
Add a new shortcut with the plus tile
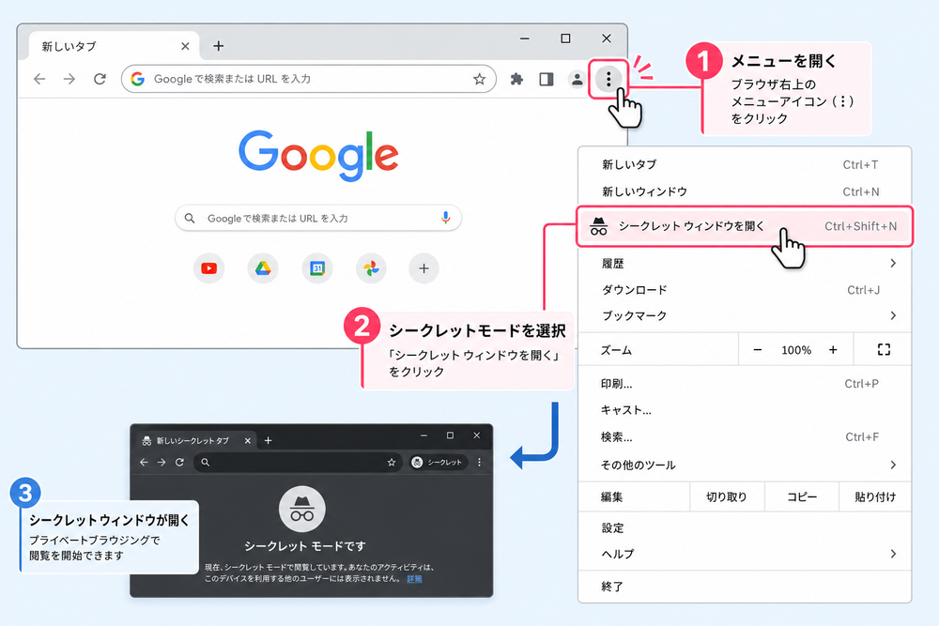[x=423, y=268]
